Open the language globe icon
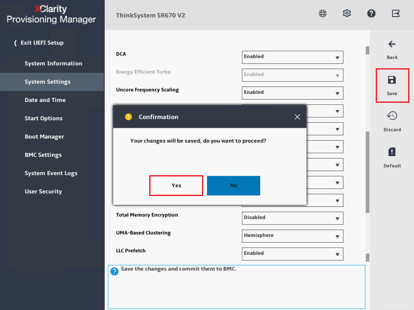 point(323,13)
